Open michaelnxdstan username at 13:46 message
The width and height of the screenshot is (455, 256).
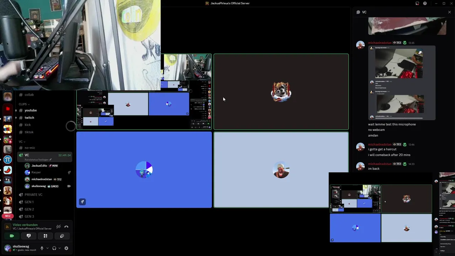[x=380, y=144]
